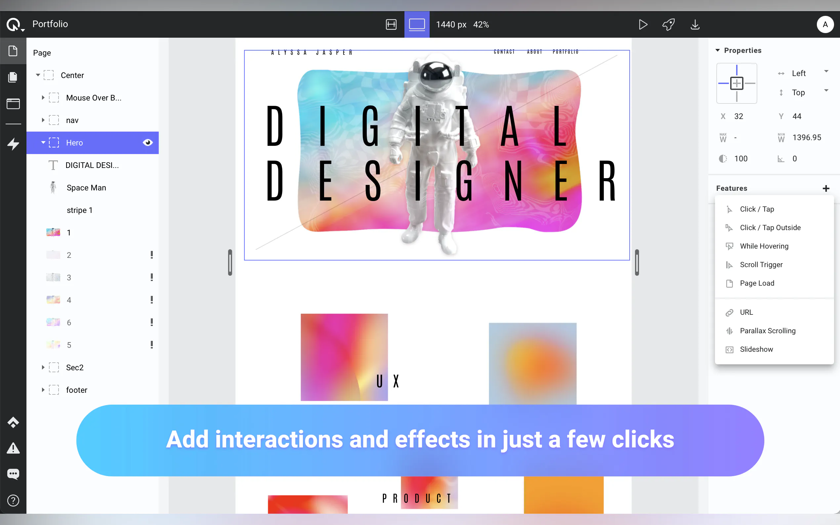
Task: Click the help question mark icon
Action: (x=13, y=500)
